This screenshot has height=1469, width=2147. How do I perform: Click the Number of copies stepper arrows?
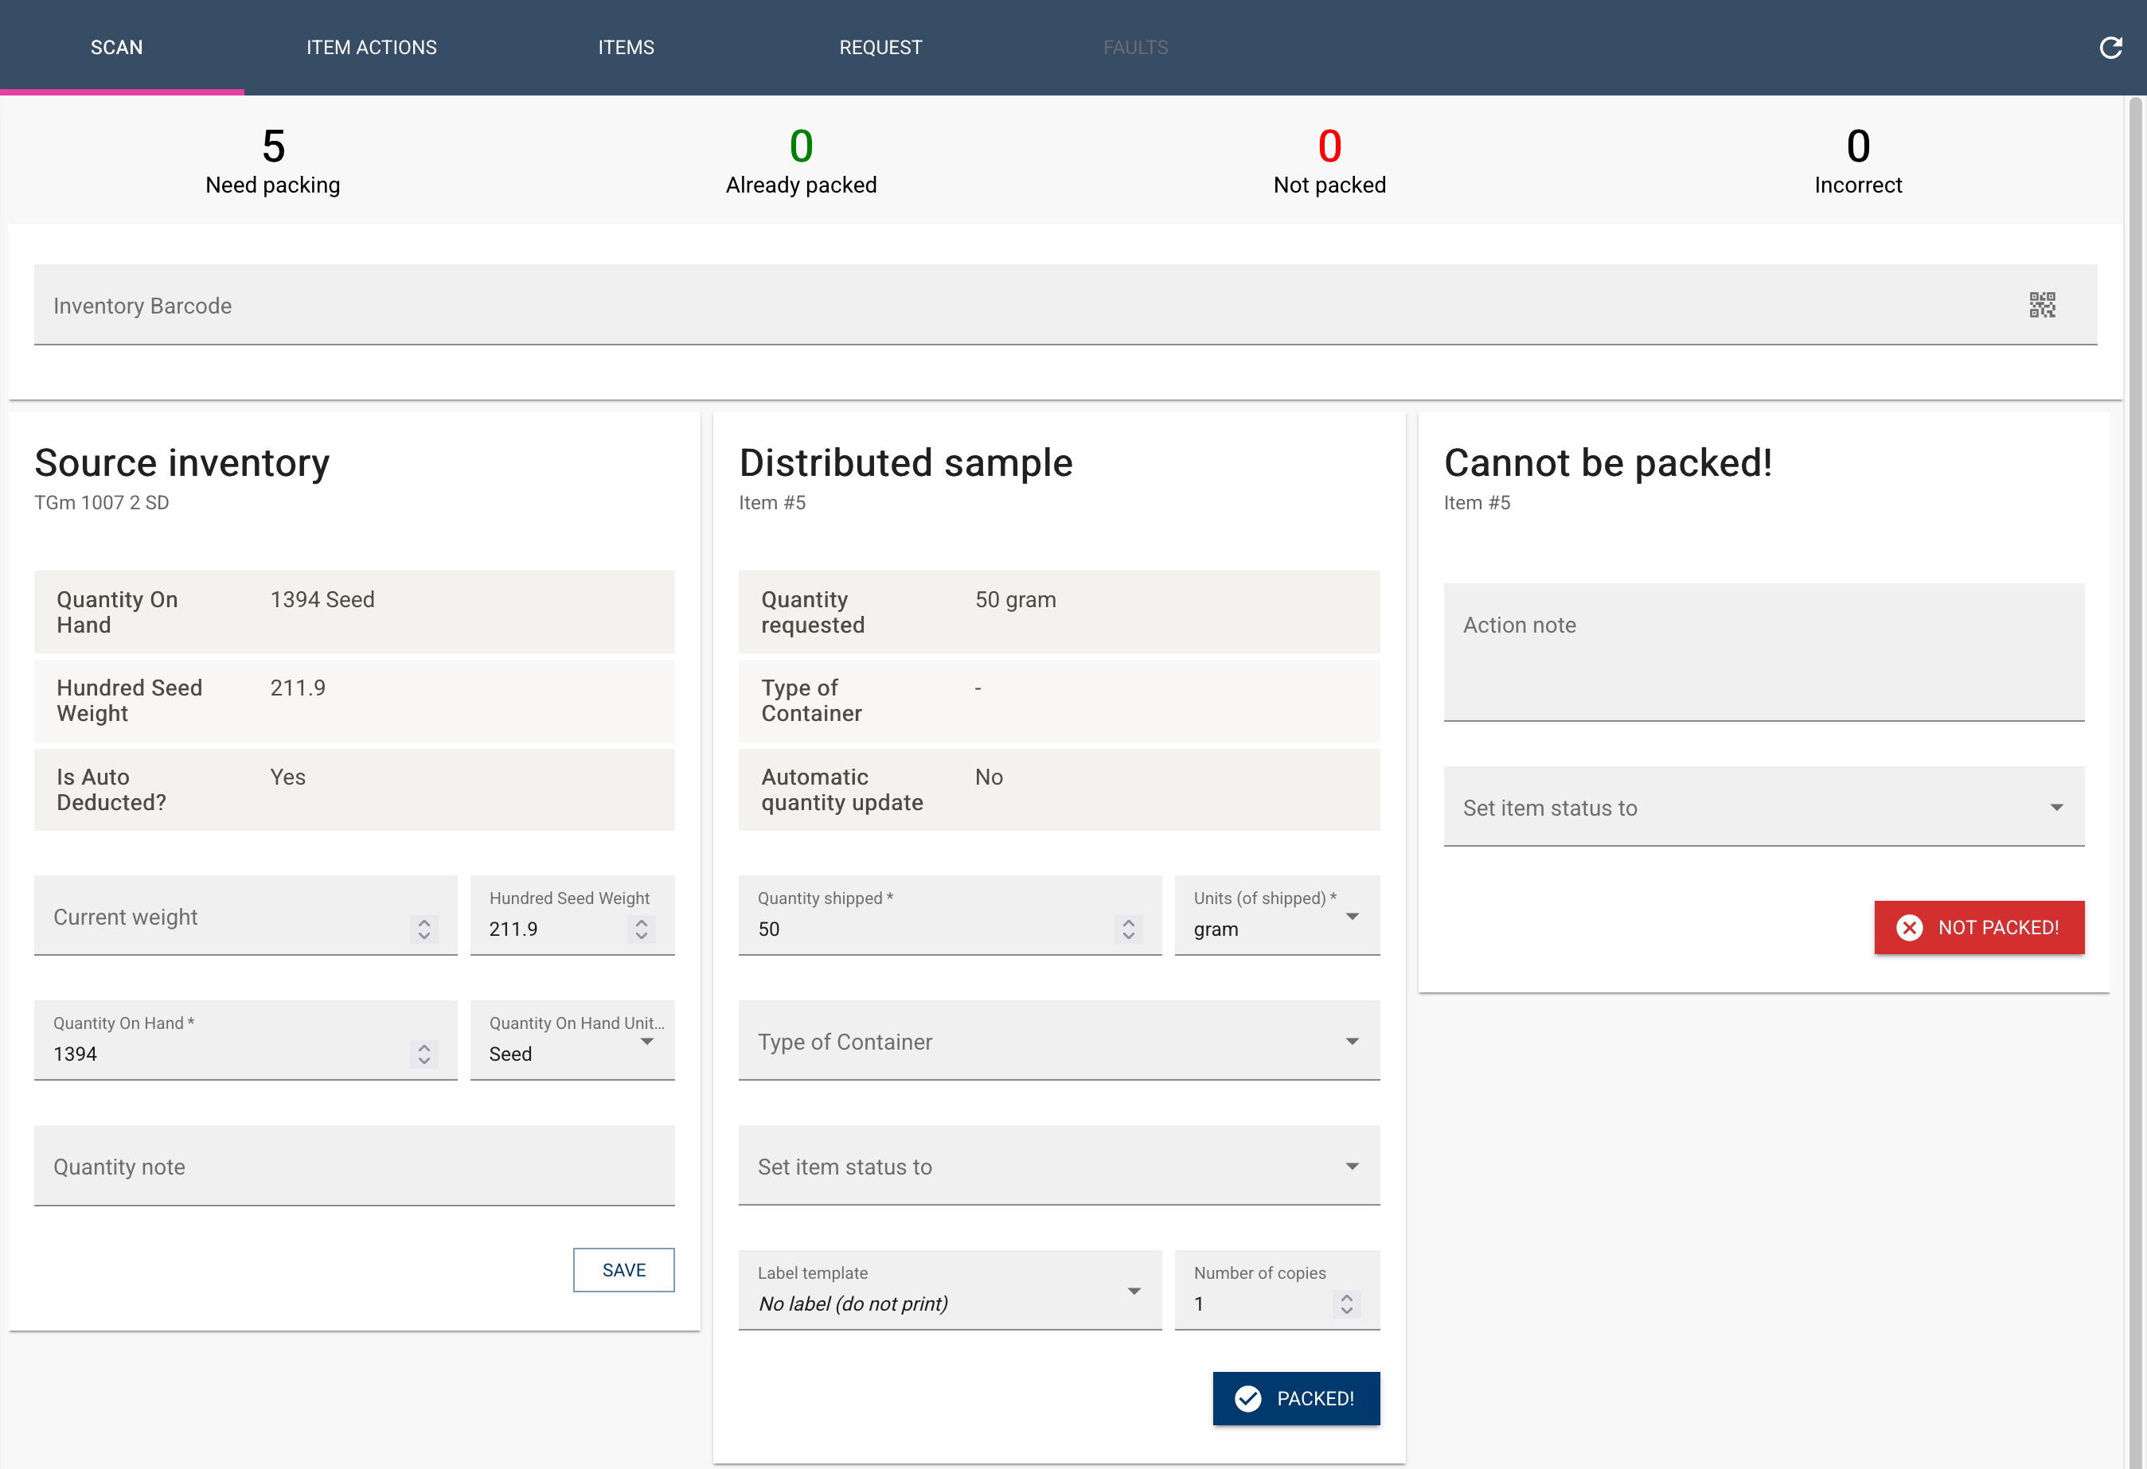point(1346,1303)
